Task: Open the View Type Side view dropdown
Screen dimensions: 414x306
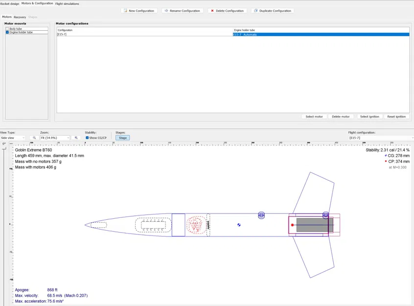Action: 13,138
